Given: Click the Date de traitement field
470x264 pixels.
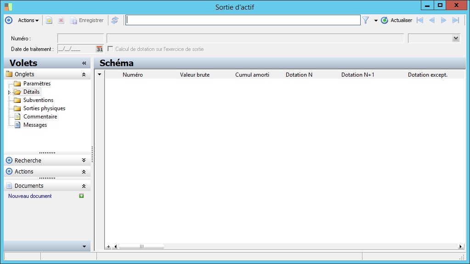Looking at the screenshot, I should pyautogui.click(x=76, y=49).
